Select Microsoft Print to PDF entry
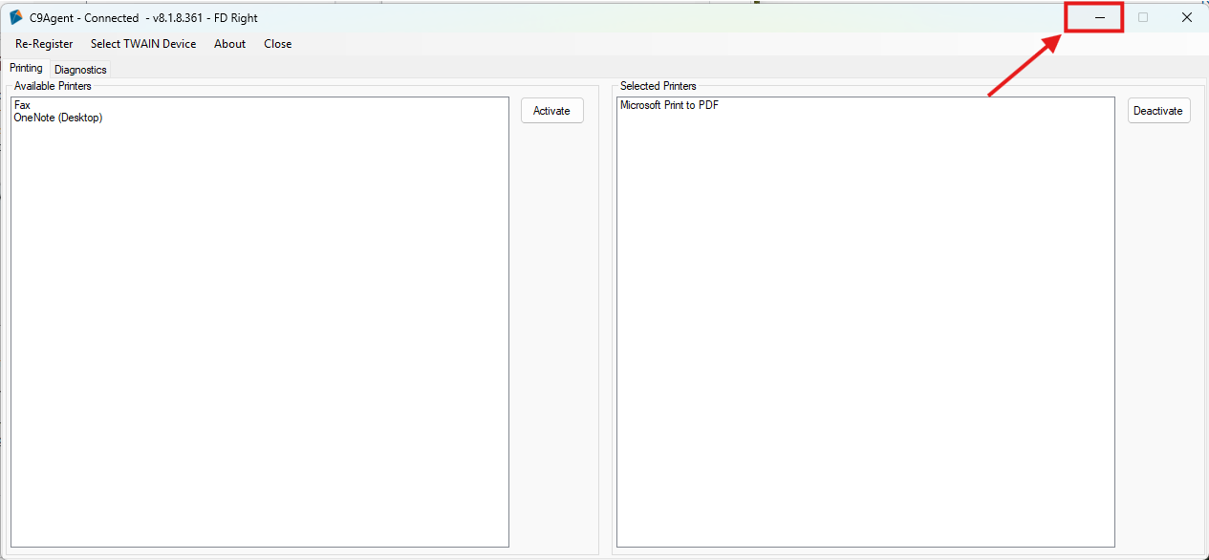Image resolution: width=1209 pixels, height=560 pixels. point(669,105)
